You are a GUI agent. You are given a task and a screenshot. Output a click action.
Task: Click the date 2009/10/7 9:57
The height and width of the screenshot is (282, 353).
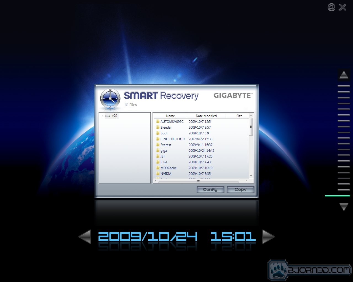(x=200, y=128)
